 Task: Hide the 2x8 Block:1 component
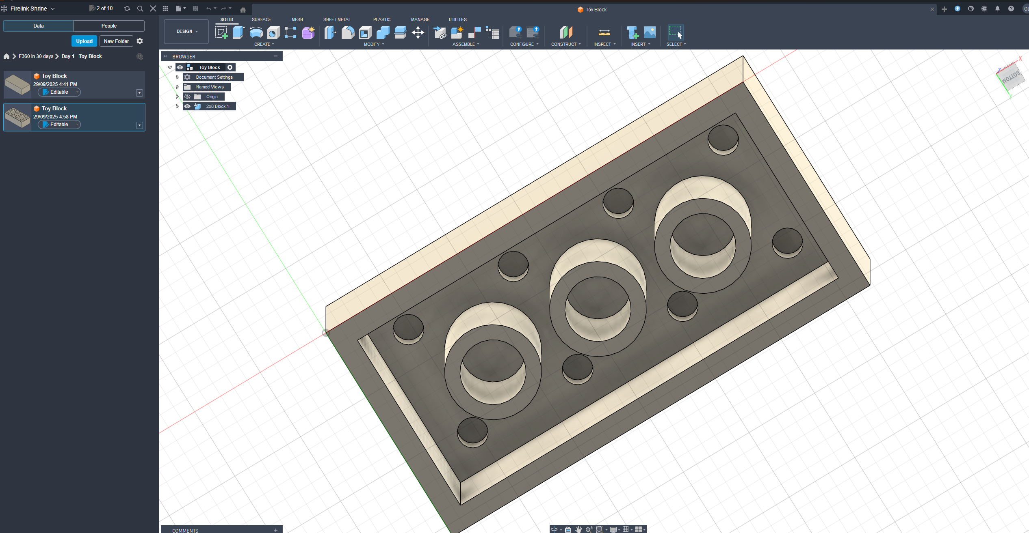pyautogui.click(x=187, y=106)
